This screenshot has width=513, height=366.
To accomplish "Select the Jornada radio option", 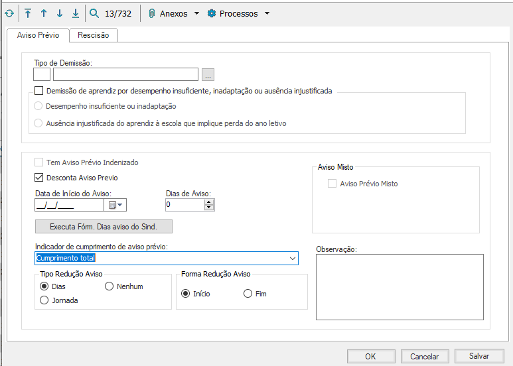I will (x=44, y=300).
